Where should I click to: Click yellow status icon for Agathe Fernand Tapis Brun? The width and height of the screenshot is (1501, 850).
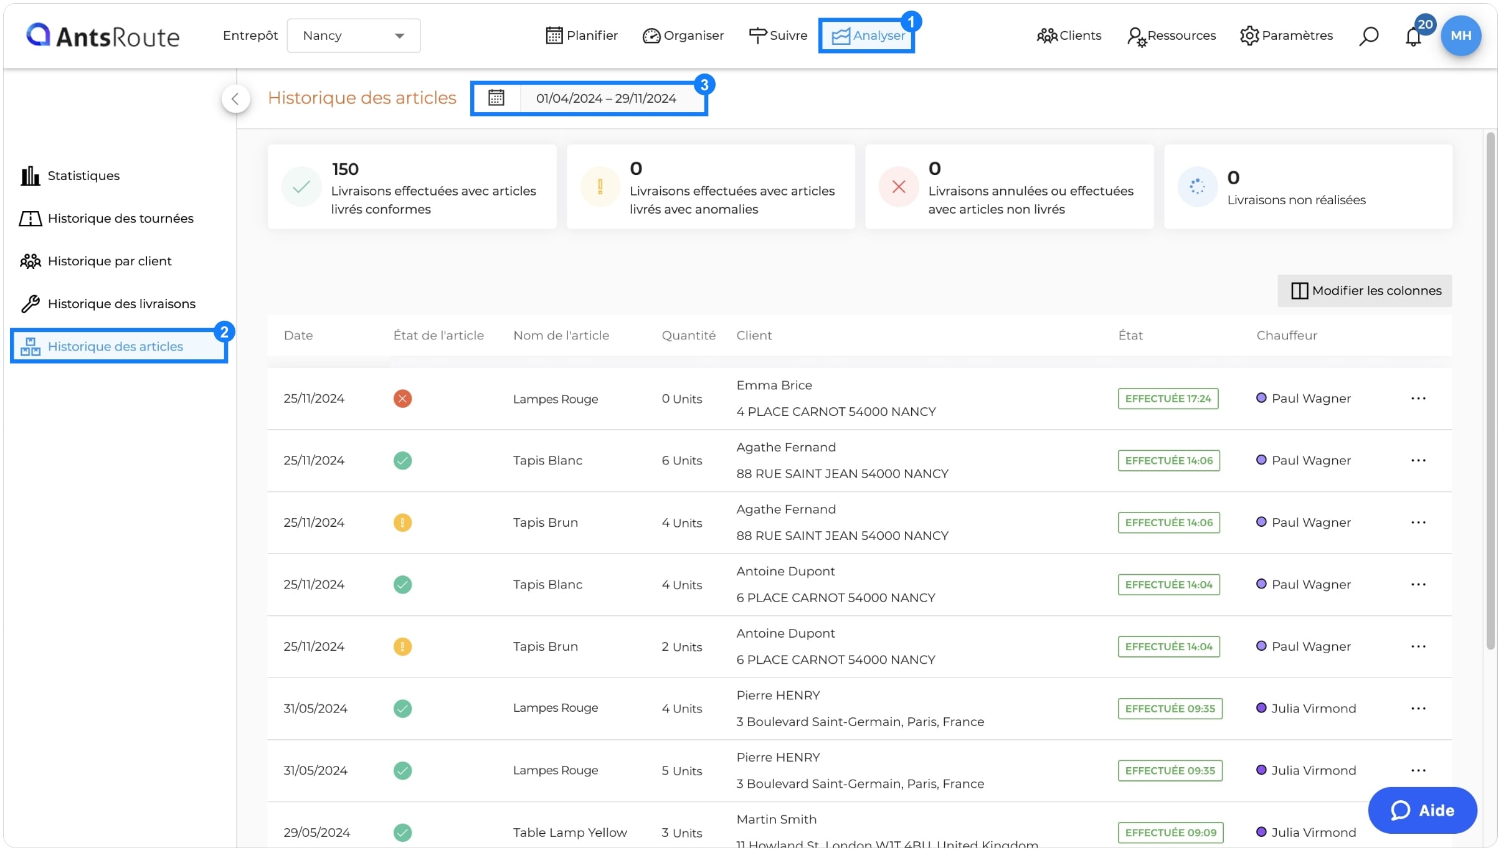[402, 522]
